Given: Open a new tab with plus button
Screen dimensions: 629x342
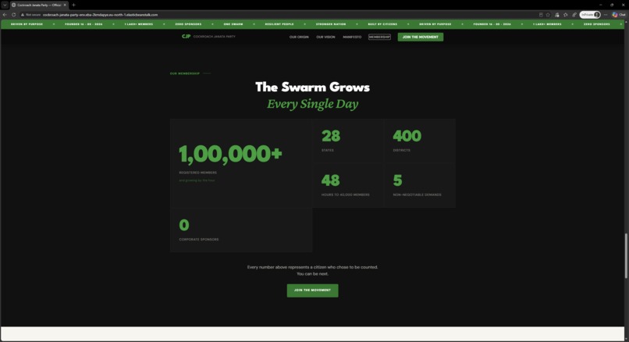Looking at the screenshot, I should click(73, 5).
